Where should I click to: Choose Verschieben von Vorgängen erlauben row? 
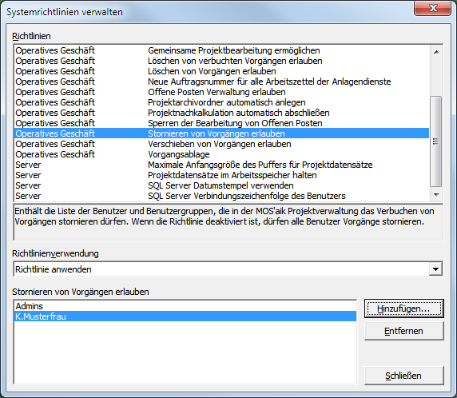221,144
